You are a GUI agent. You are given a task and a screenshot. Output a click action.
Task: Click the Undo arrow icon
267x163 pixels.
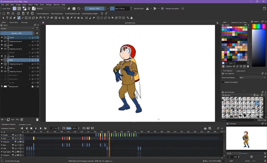(x=102, y=14)
